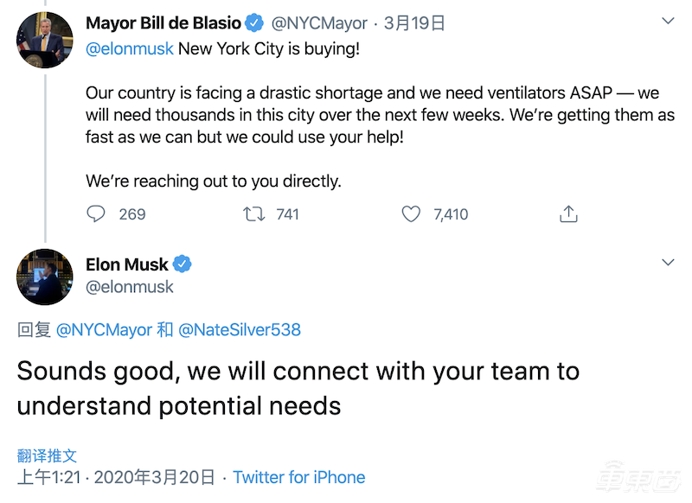Click the Twitter for iPhone source link
Viewport: 692px width, 503px height.
(x=299, y=477)
